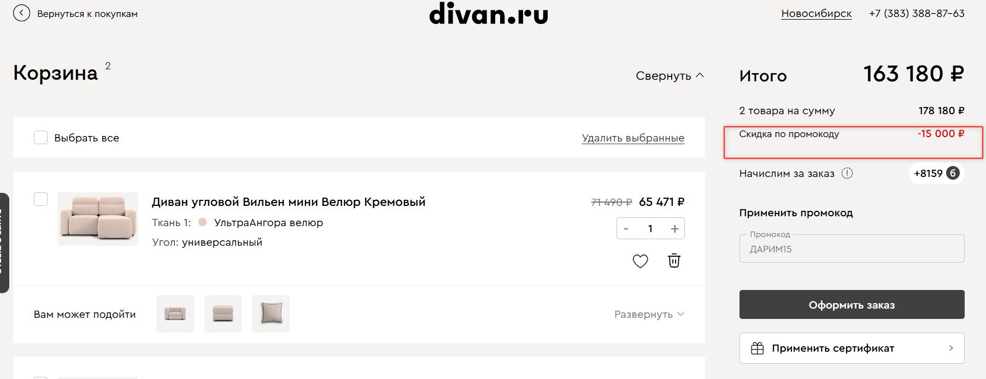986x379 pixels.
Task: Collapse the cart with Свернуть
Action: tap(670, 76)
